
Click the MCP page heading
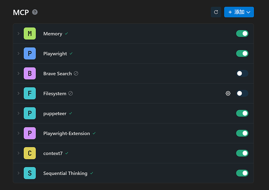click(21, 12)
